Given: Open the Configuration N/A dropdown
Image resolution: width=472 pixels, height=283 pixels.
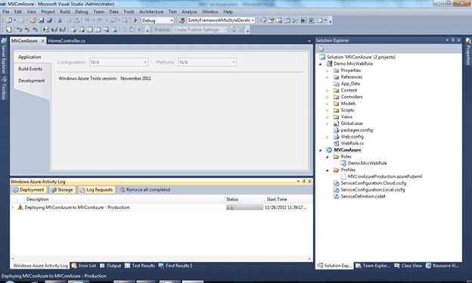Looking at the screenshot, I should click(119, 62).
